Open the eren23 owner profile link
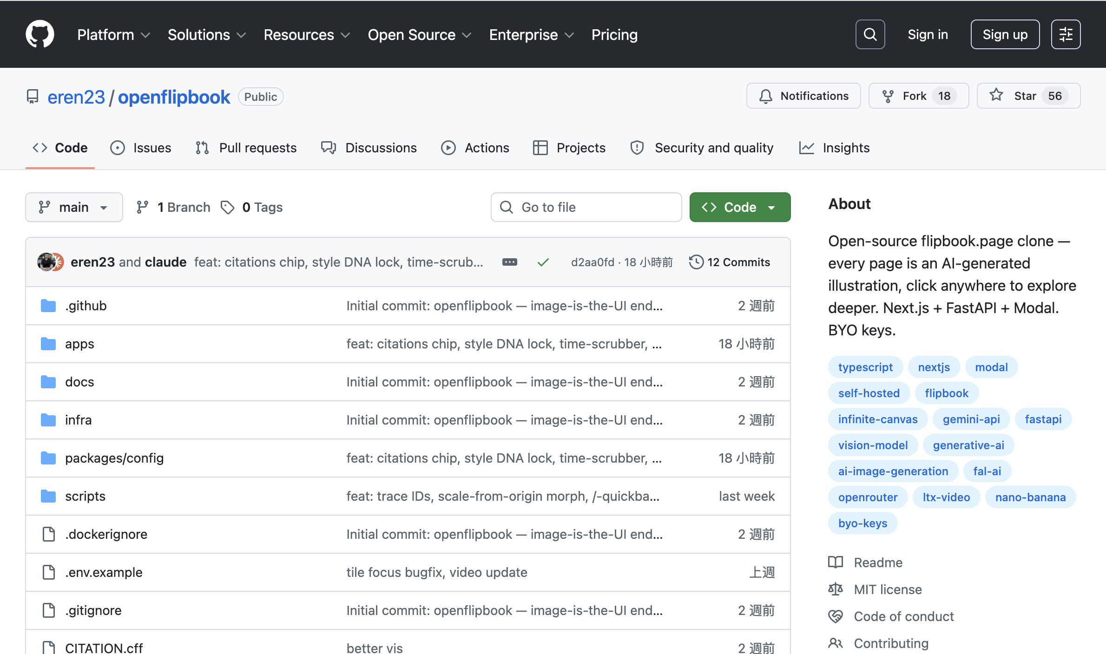Image resolution: width=1106 pixels, height=654 pixels. [x=76, y=97]
